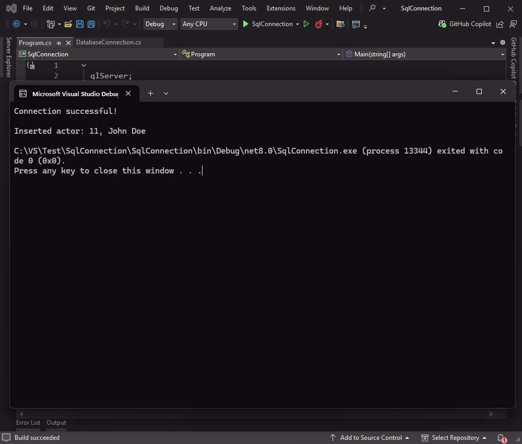This screenshot has width=522, height=444.
Task: Open Visual Studio search magnifier in title bar
Action: click(372, 8)
